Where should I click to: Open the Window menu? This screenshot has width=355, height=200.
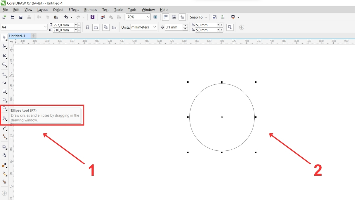coord(148,10)
